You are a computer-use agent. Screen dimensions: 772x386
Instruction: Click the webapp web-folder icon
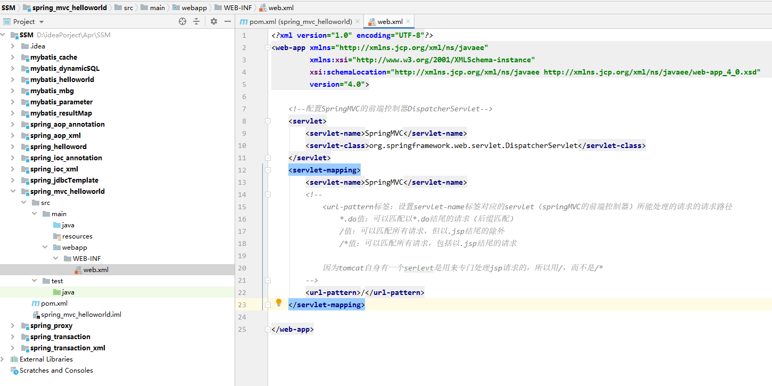[x=57, y=248]
